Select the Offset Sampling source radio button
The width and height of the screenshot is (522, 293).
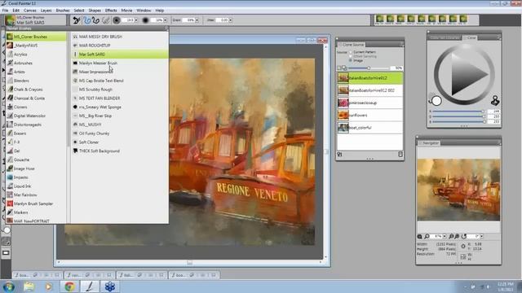click(x=351, y=56)
